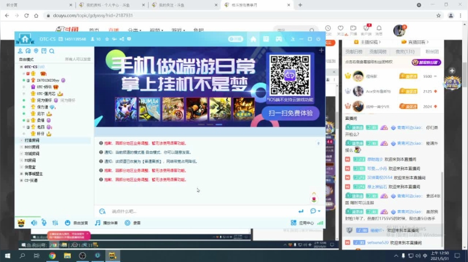468x262 pixels.
Task: Open the user list person icon
Action: pos(20,51)
